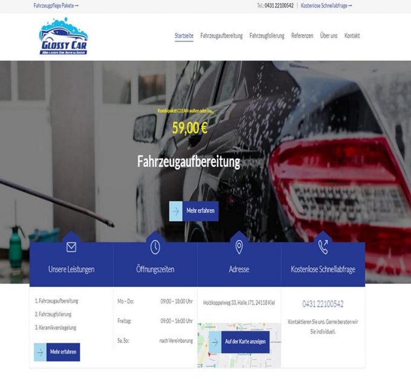This screenshot has width=411, height=388.
Task: Select Referenzen in the main menu
Action: coord(302,36)
